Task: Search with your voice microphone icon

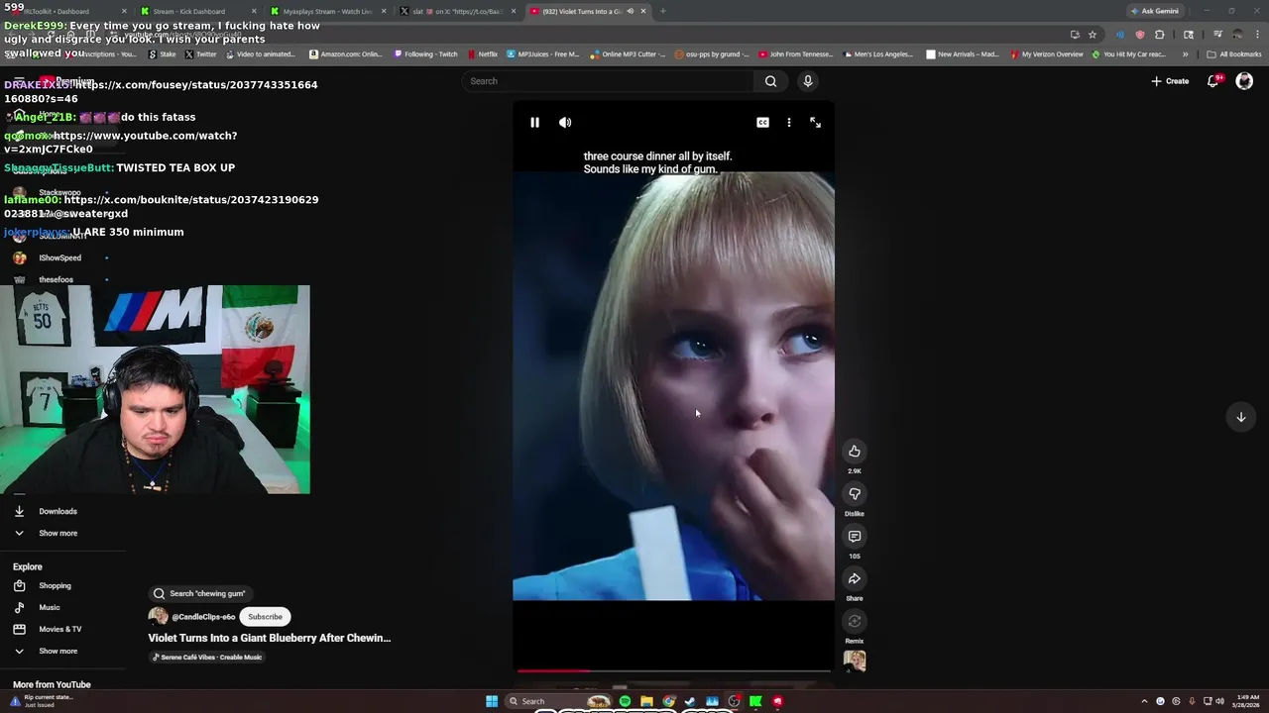Action: click(x=808, y=81)
